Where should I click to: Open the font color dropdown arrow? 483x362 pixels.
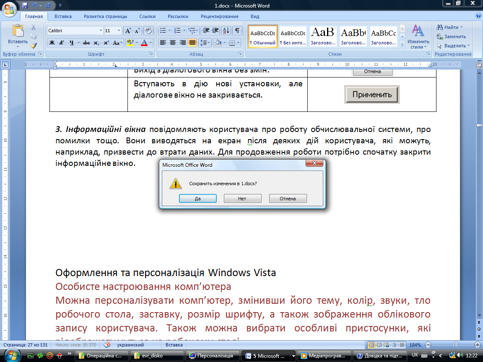[x=151, y=43]
